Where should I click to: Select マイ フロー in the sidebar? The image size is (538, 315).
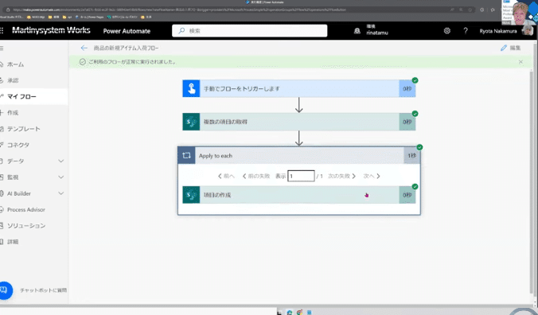coord(21,97)
